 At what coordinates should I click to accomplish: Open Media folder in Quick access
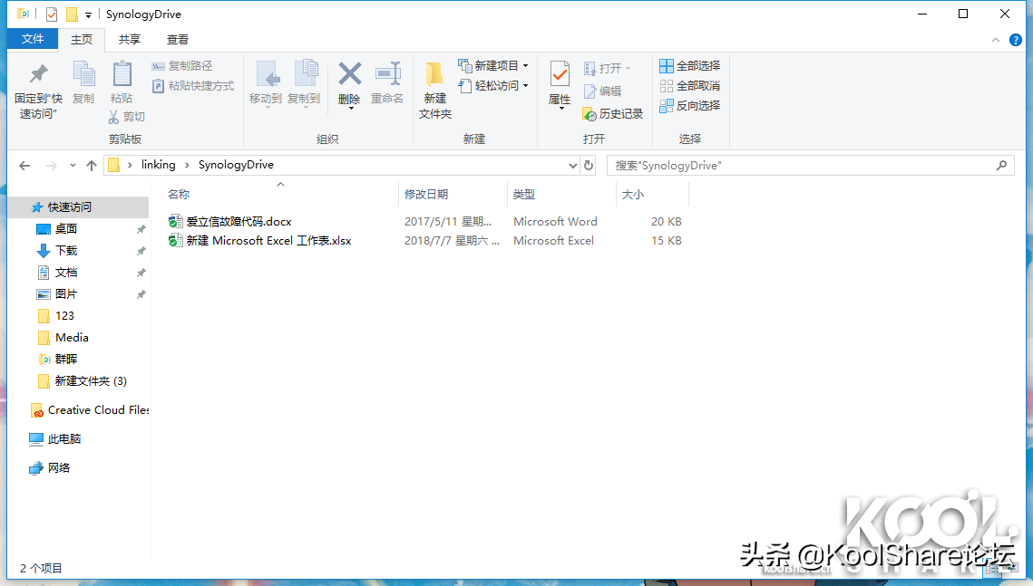point(72,337)
